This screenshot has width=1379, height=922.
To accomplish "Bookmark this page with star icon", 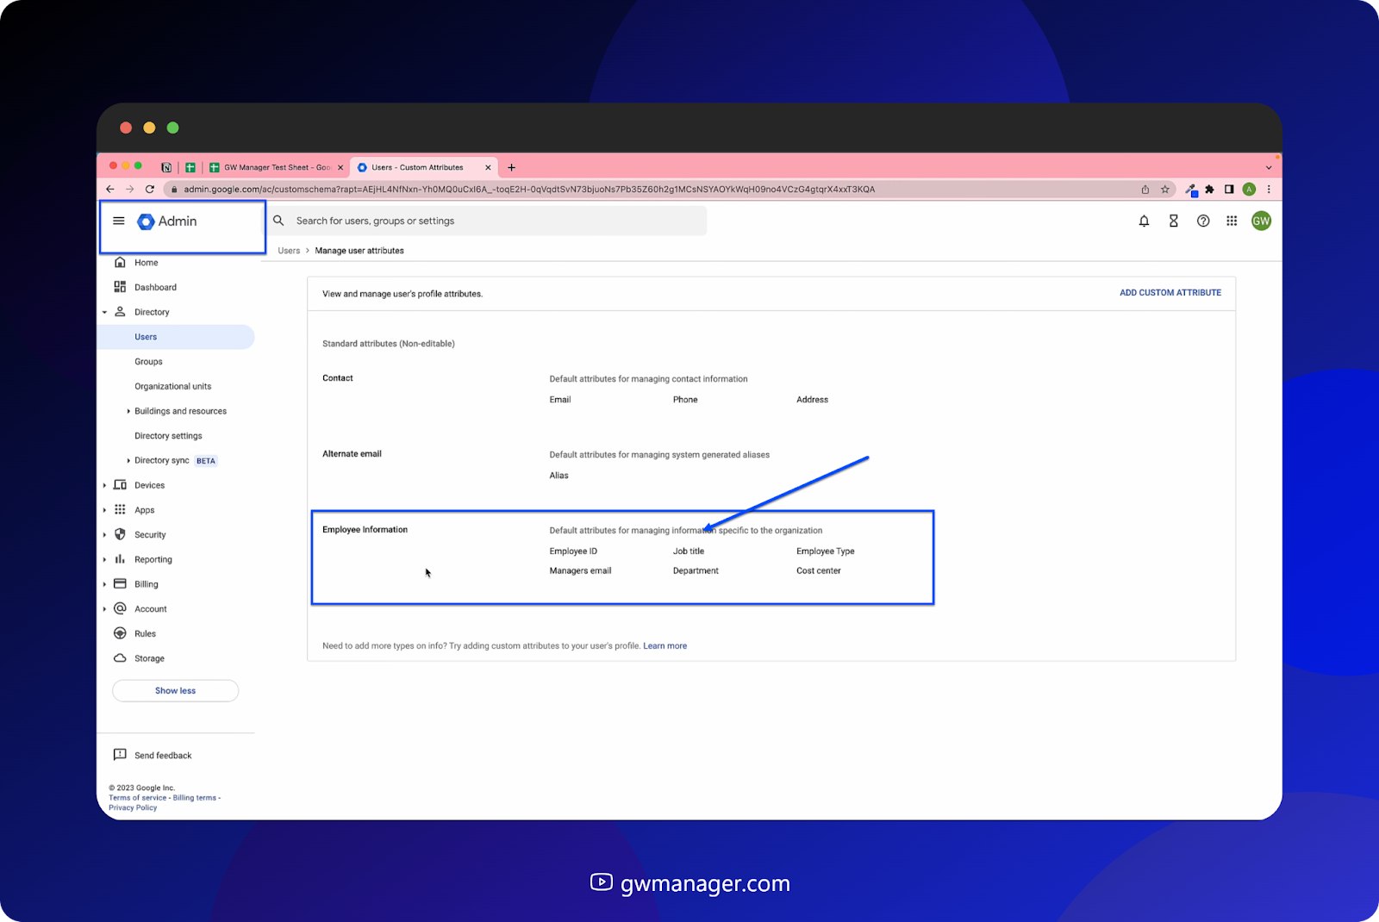I will tap(1164, 190).
